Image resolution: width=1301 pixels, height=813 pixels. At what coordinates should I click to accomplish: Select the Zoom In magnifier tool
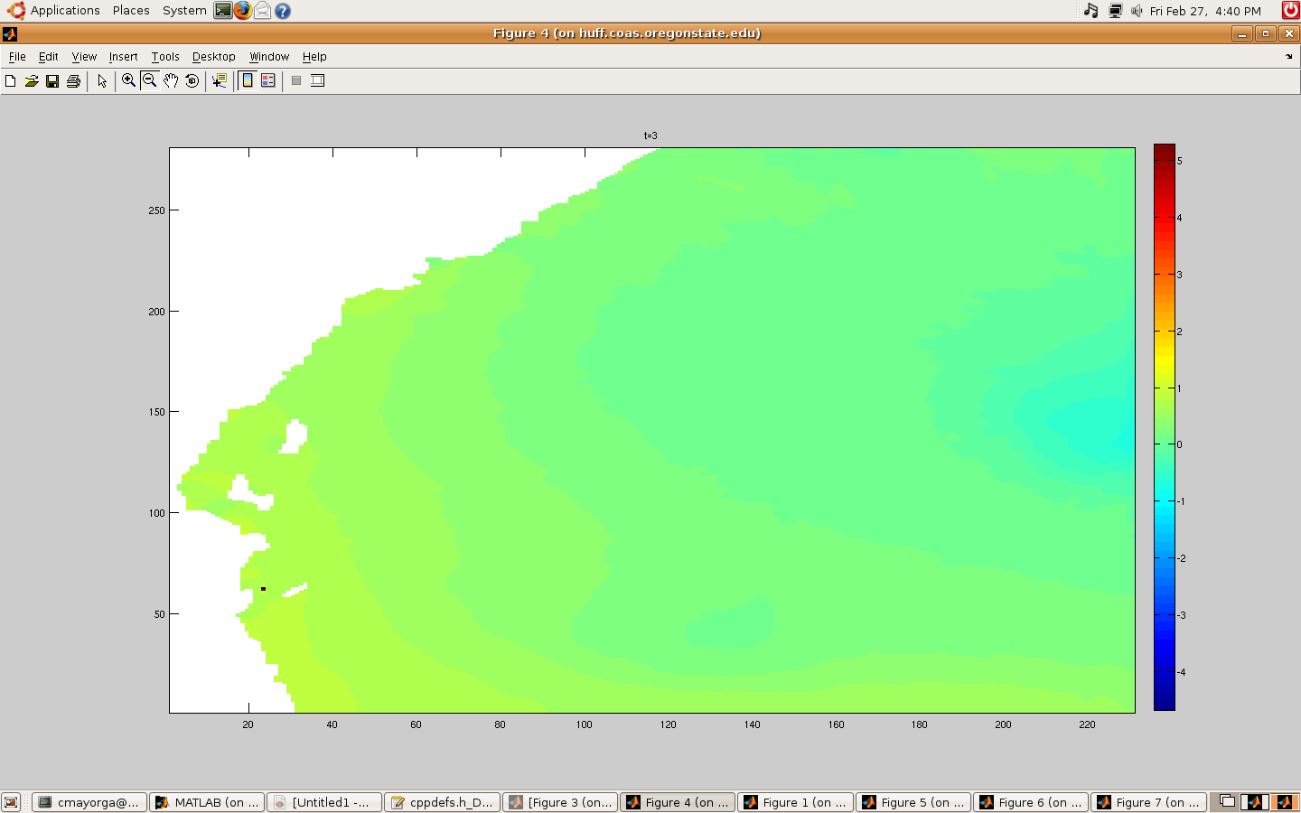pyautogui.click(x=128, y=80)
